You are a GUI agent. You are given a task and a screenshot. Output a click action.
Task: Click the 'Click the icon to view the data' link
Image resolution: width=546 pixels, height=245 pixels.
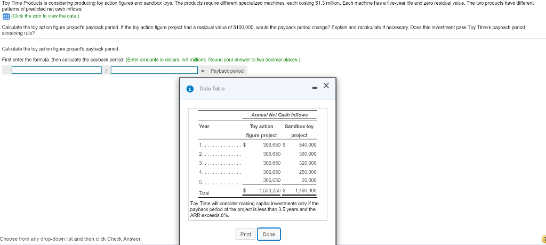[45, 16]
